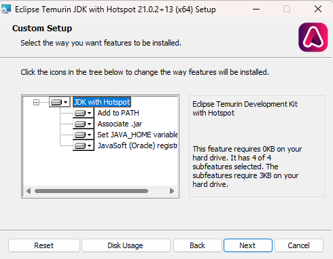Open the Disk Usage dialog
333x259 pixels.
pos(126,245)
